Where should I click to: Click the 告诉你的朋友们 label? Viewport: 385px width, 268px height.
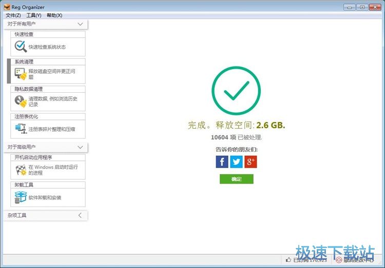[x=237, y=149]
